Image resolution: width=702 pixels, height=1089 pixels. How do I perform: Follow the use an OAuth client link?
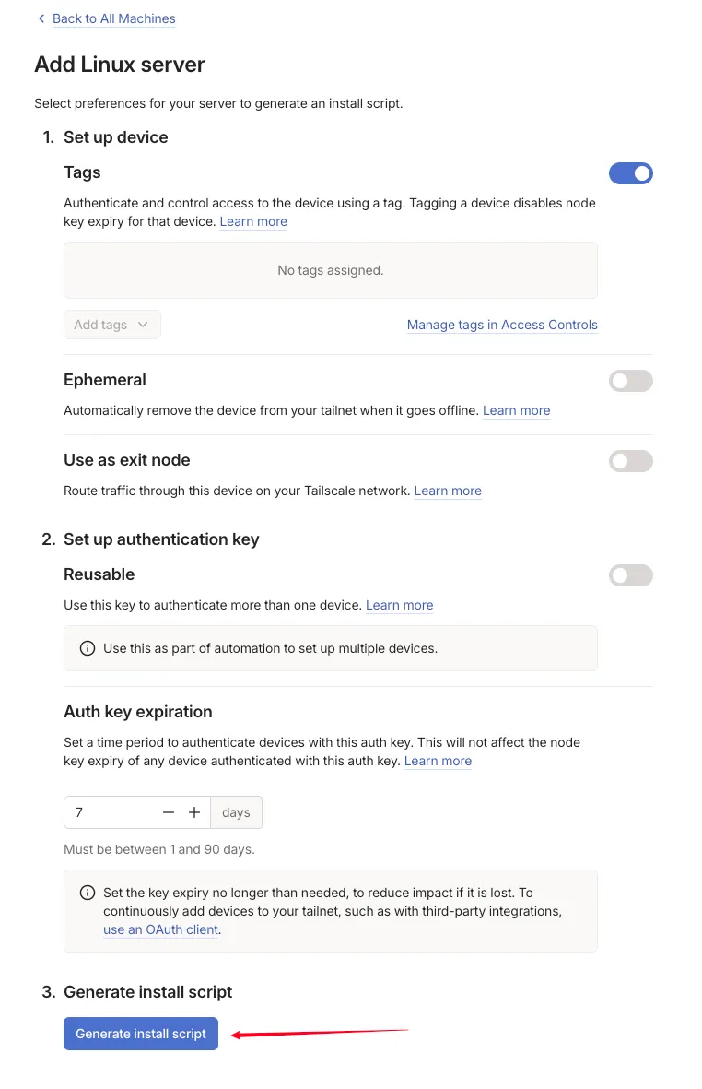161,929
